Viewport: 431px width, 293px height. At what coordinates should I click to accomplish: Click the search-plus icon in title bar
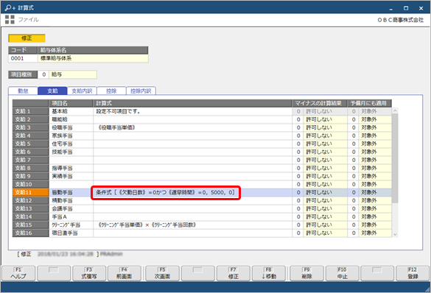pos(10,7)
